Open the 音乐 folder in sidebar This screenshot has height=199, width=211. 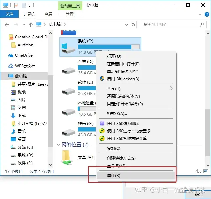tap(18, 131)
